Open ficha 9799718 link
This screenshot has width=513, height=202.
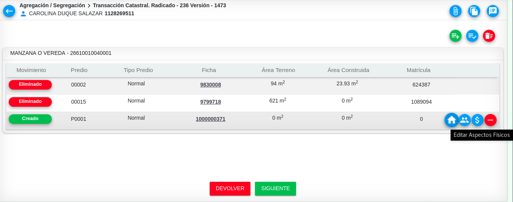point(210,102)
